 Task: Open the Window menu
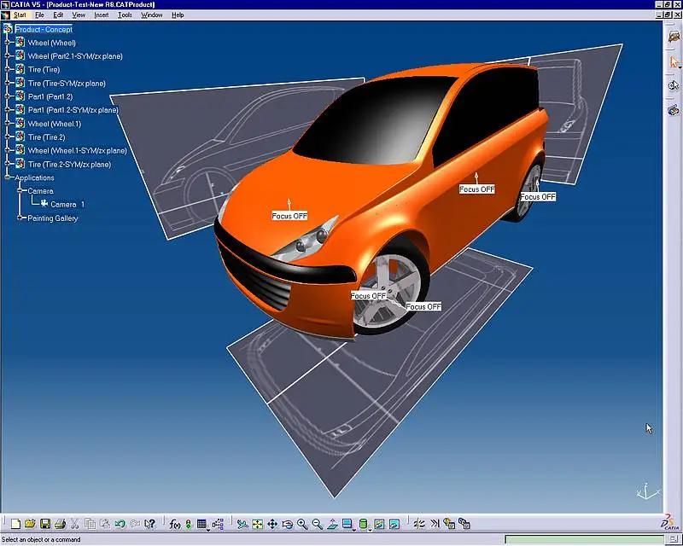pos(152,15)
